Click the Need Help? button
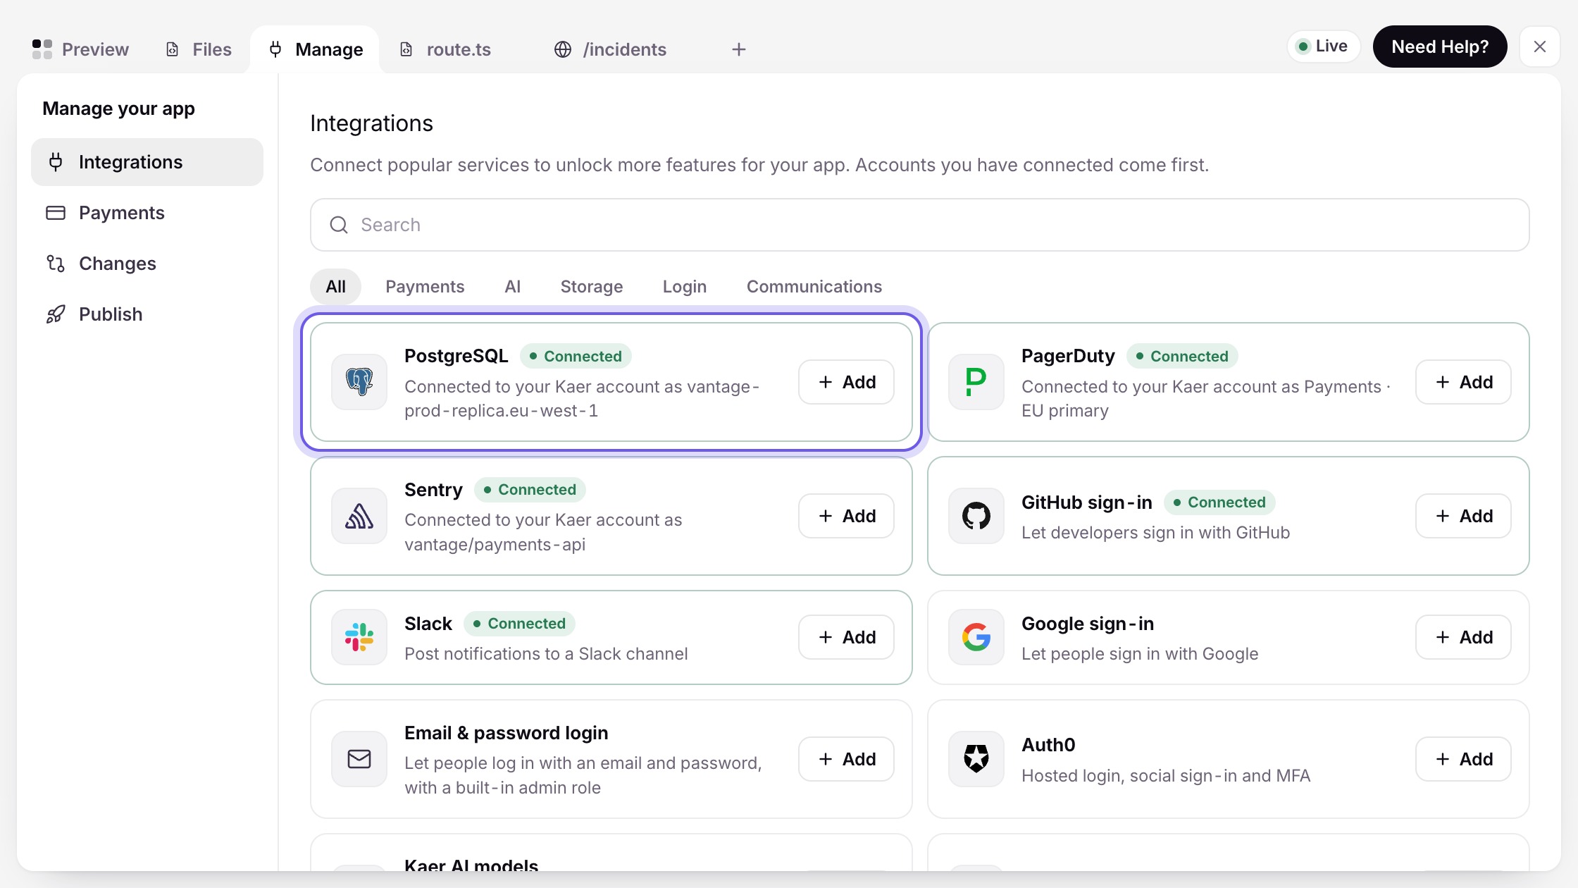The width and height of the screenshot is (1578, 888). pos(1440,47)
